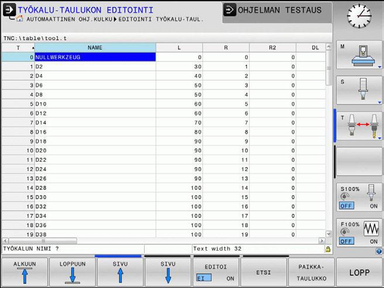384x288 pixels.
Task: Click the horizontal scrollbar right arrow
Action: (x=322, y=241)
